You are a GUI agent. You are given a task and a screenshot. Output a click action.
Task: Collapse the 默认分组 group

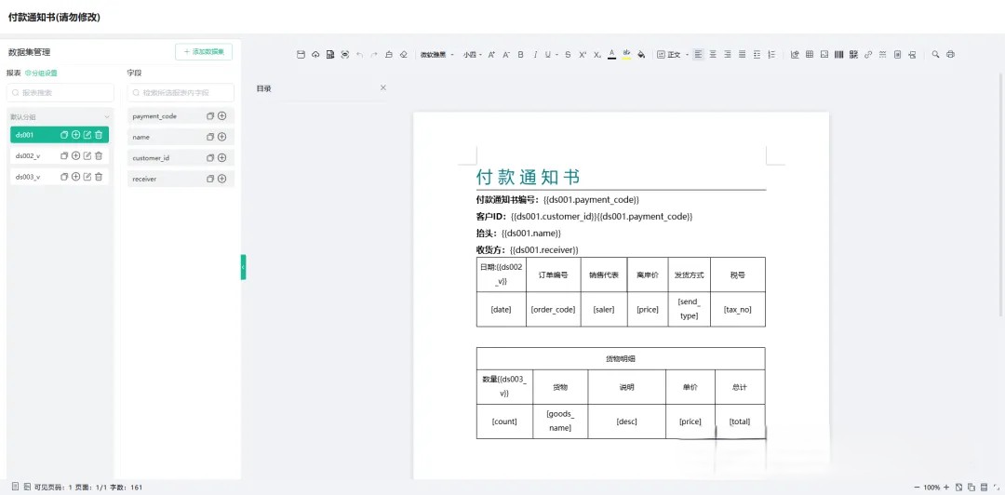click(x=106, y=117)
